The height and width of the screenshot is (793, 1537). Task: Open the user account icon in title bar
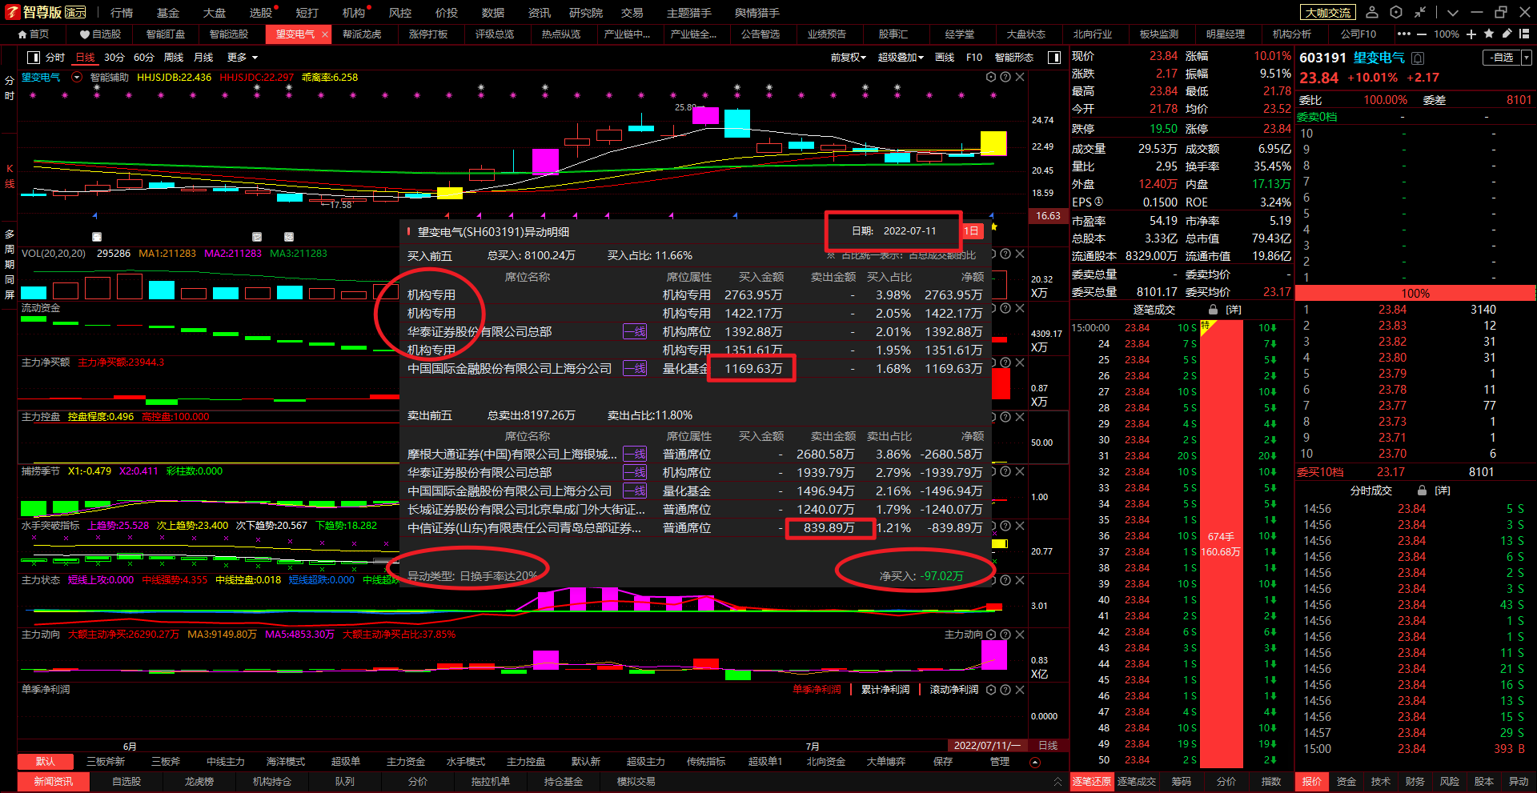tap(1372, 12)
